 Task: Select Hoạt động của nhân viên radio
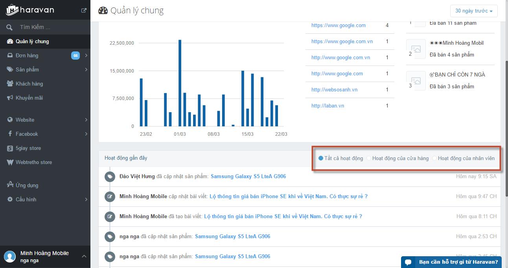pyautogui.click(x=434, y=158)
